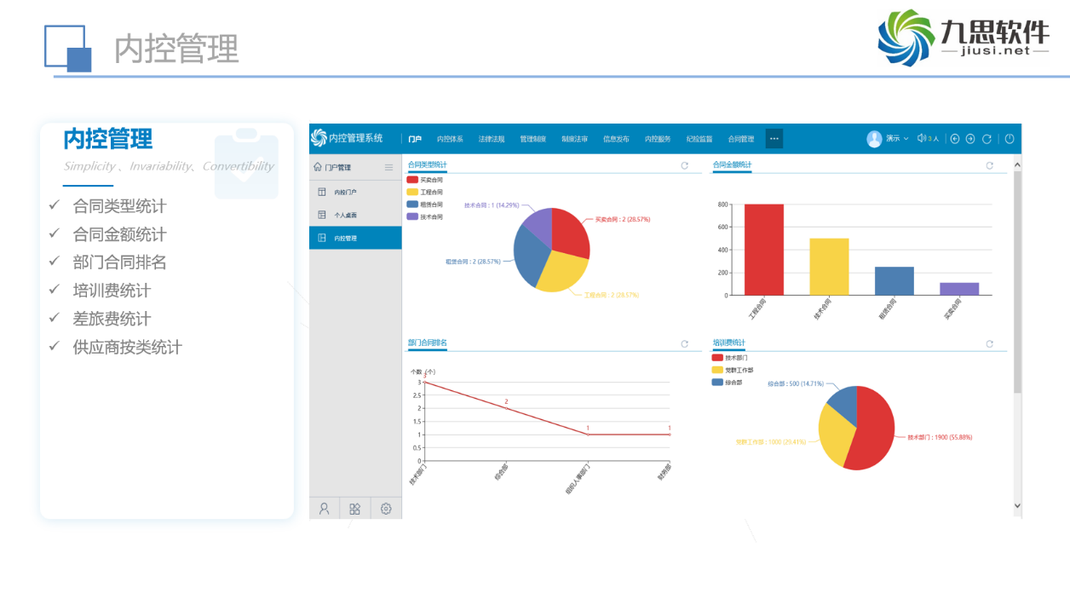Refresh the 合同类型统计 chart panel
Viewport: 1070px width, 599px height.
pos(685,165)
